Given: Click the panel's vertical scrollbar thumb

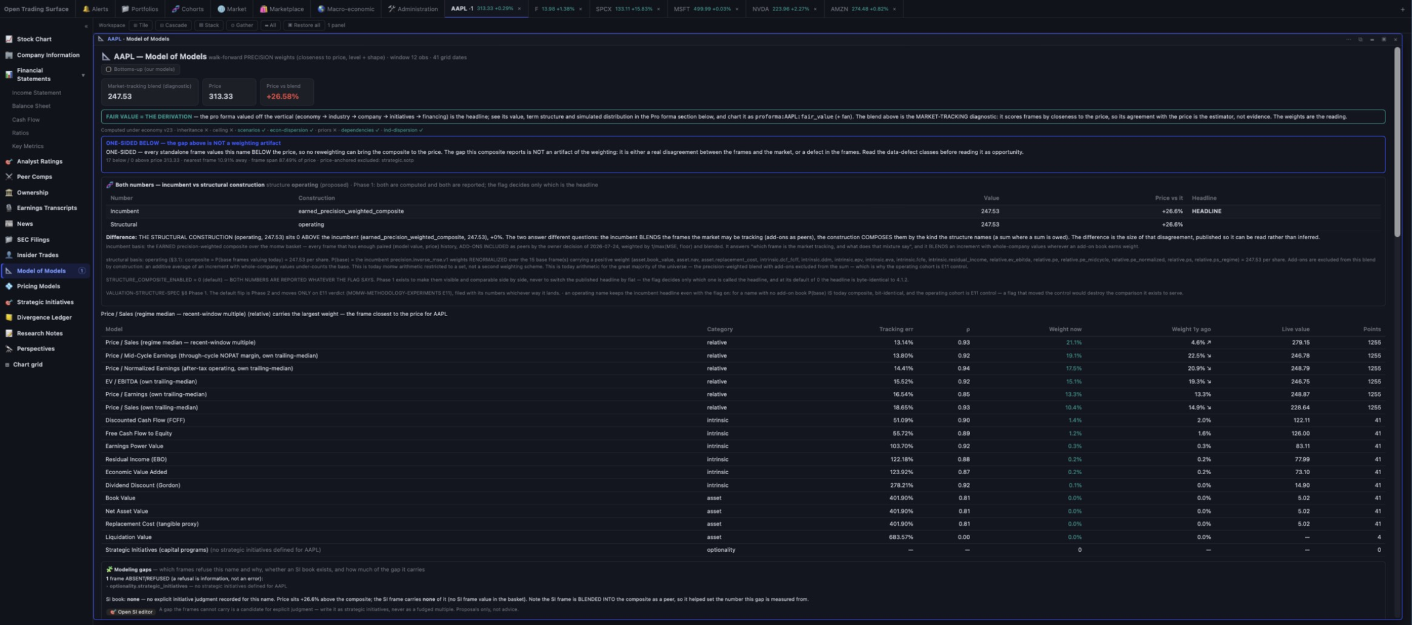Looking at the screenshot, I should (x=1397, y=142).
